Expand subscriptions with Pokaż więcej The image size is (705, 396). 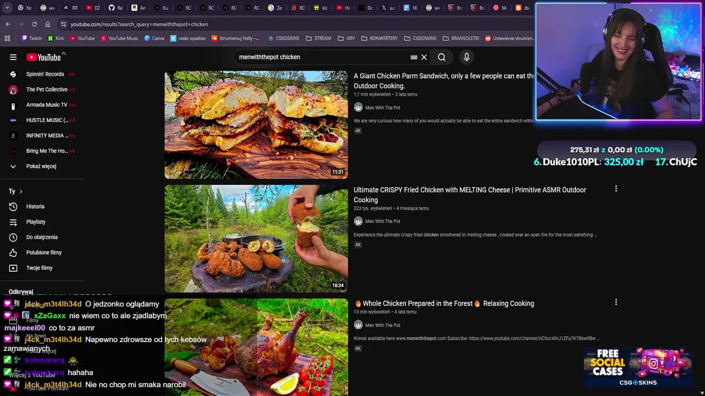tap(42, 166)
